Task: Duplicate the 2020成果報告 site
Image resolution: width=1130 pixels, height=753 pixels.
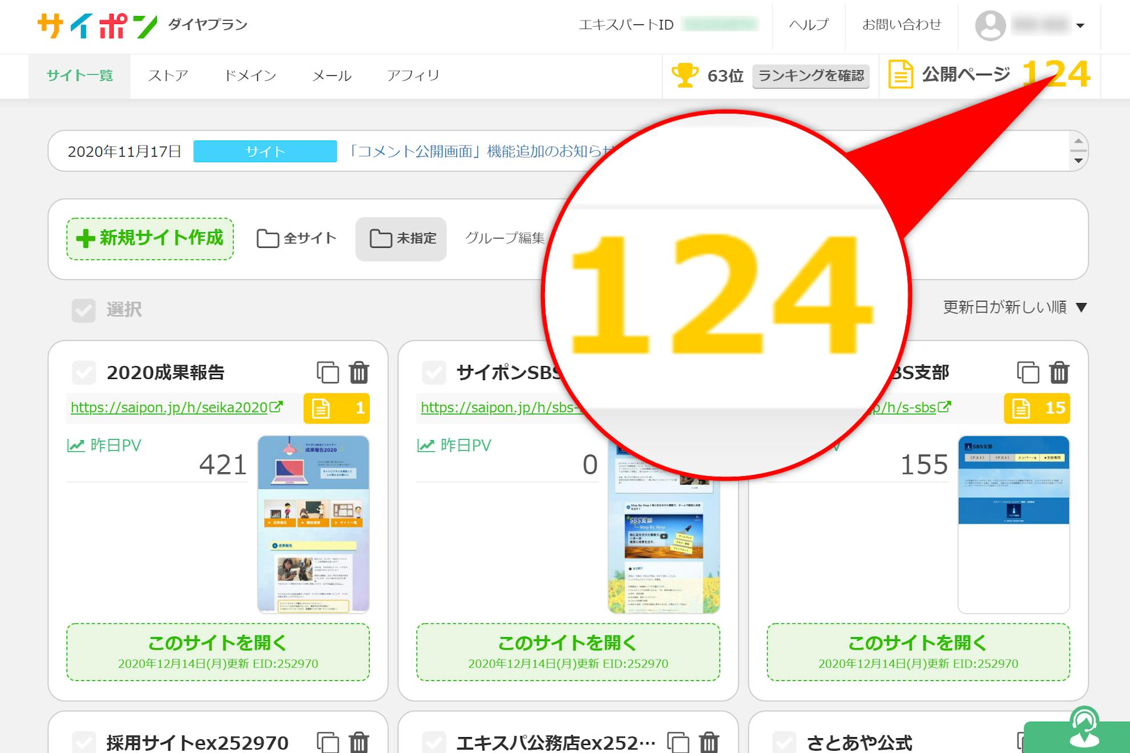Action: [x=328, y=372]
